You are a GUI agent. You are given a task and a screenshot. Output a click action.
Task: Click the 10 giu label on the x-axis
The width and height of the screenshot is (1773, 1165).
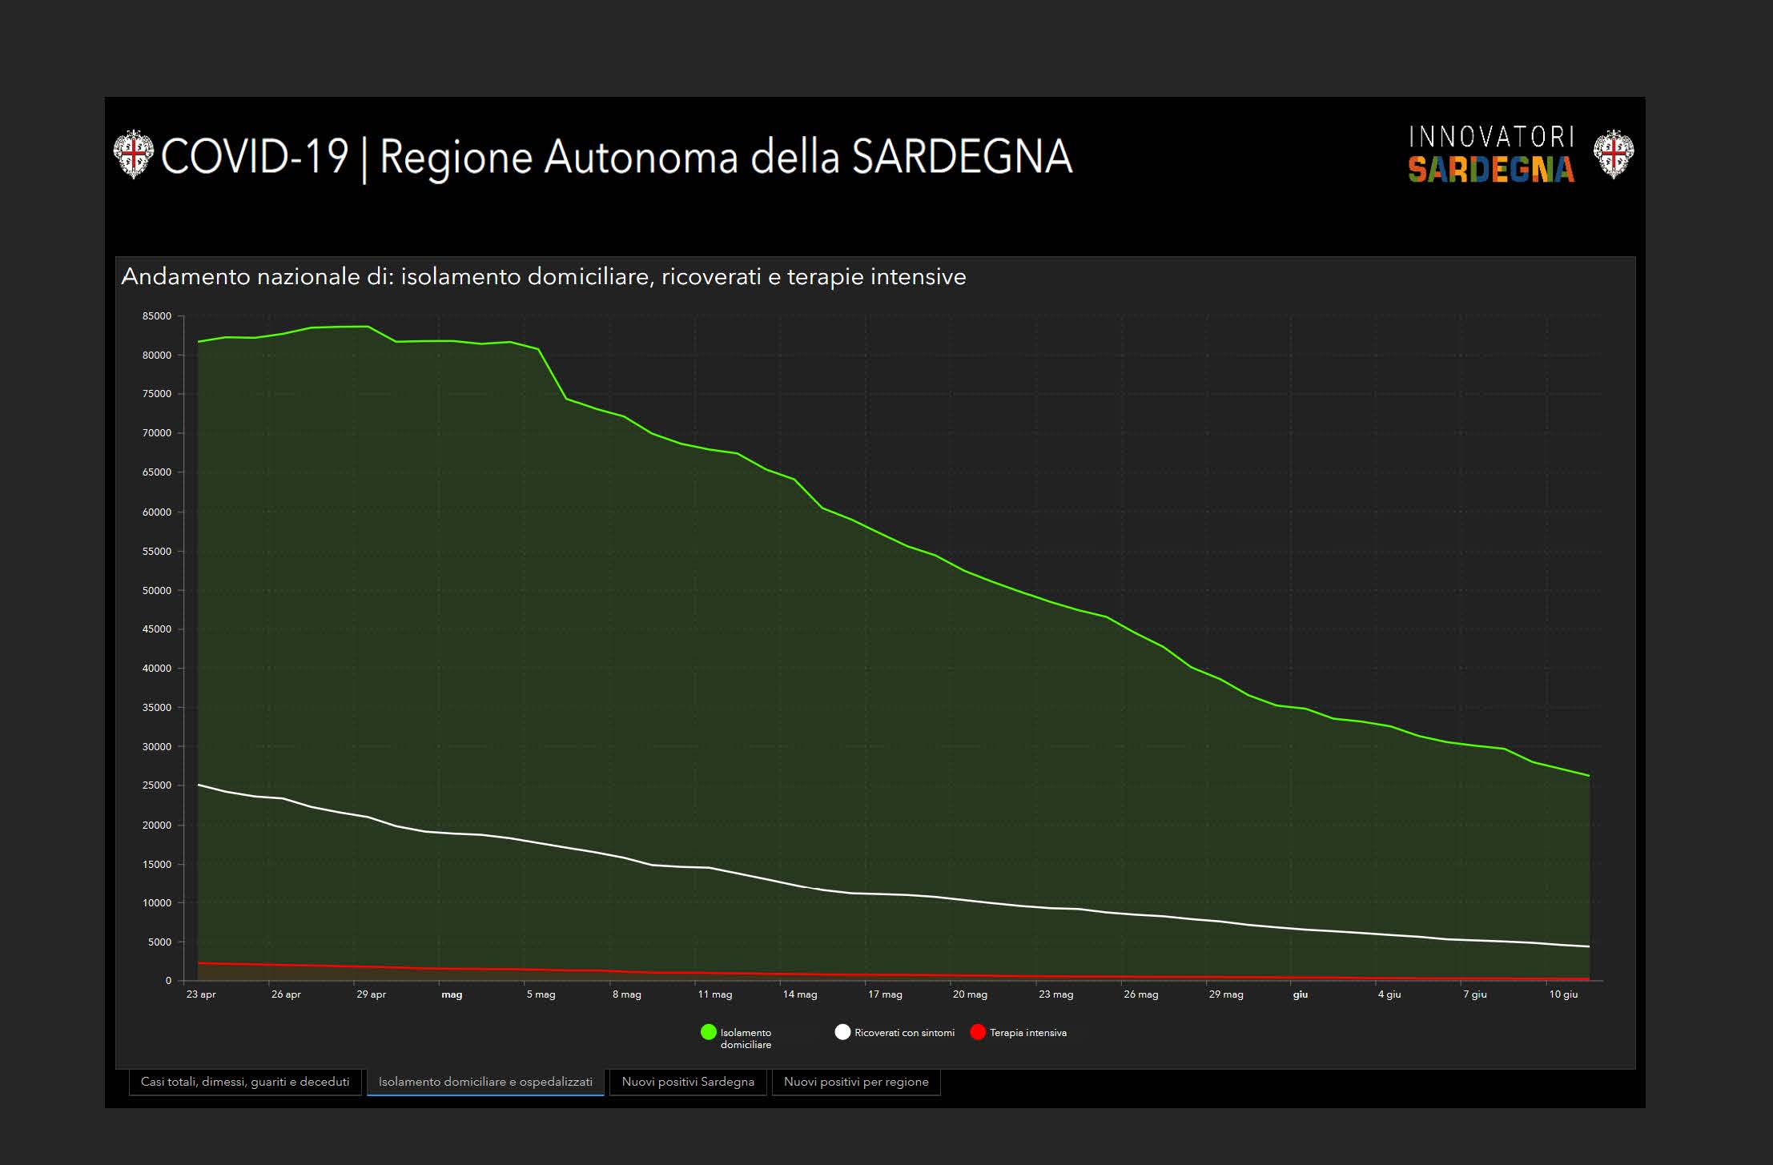click(1563, 994)
